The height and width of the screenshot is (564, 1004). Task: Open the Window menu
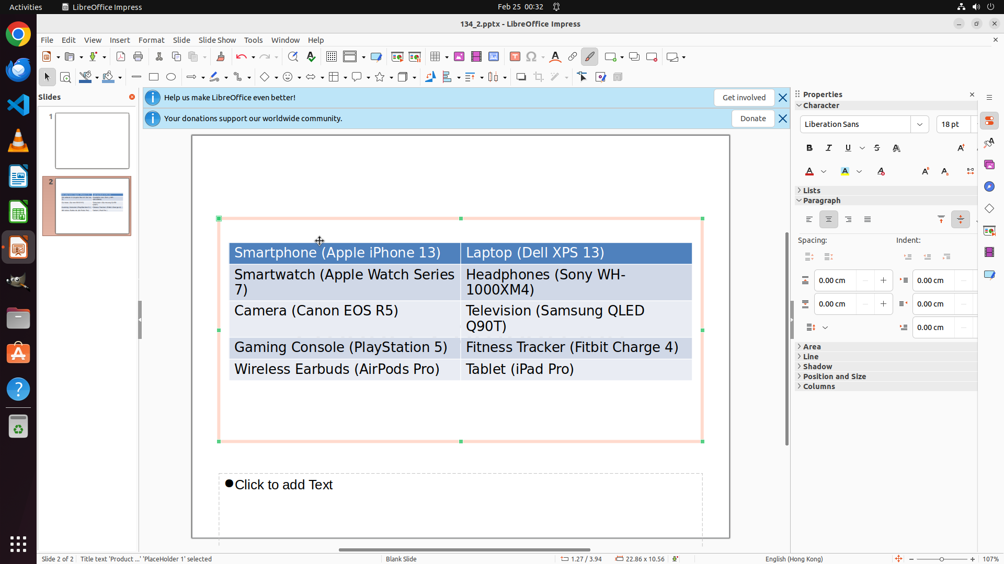tap(286, 40)
